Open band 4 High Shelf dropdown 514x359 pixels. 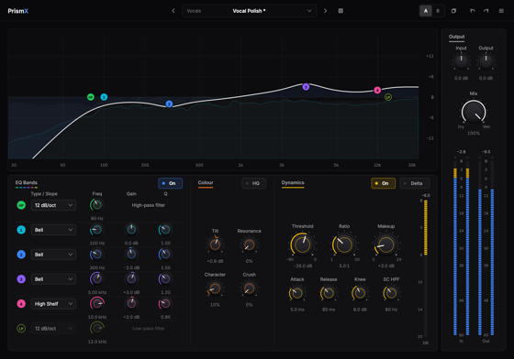[53, 304]
